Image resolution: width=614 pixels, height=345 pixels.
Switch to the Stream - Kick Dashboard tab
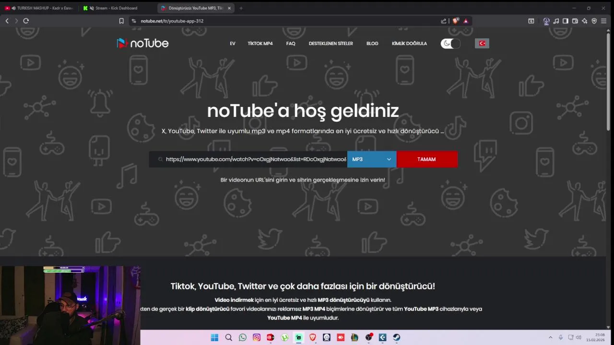click(x=117, y=8)
